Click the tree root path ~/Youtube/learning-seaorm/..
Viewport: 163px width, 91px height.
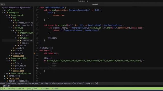point(17,8)
